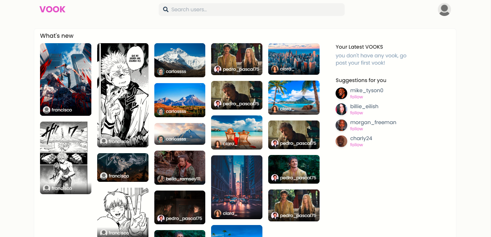Follow charly24
Viewport: 491px width, 237px height.
(356, 145)
